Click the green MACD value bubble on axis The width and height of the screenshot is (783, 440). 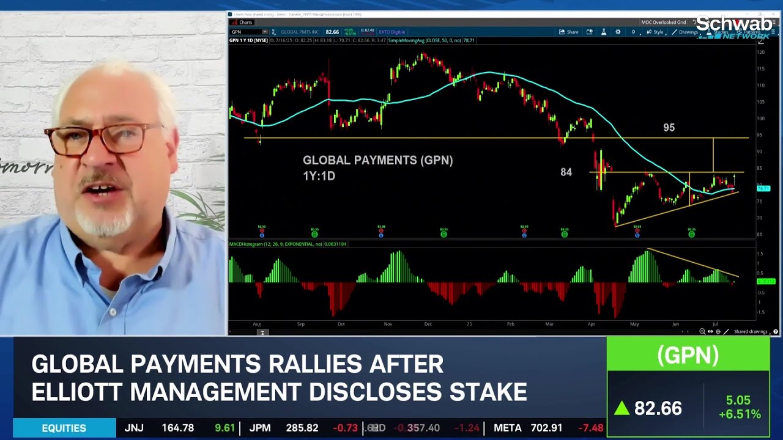(766, 281)
